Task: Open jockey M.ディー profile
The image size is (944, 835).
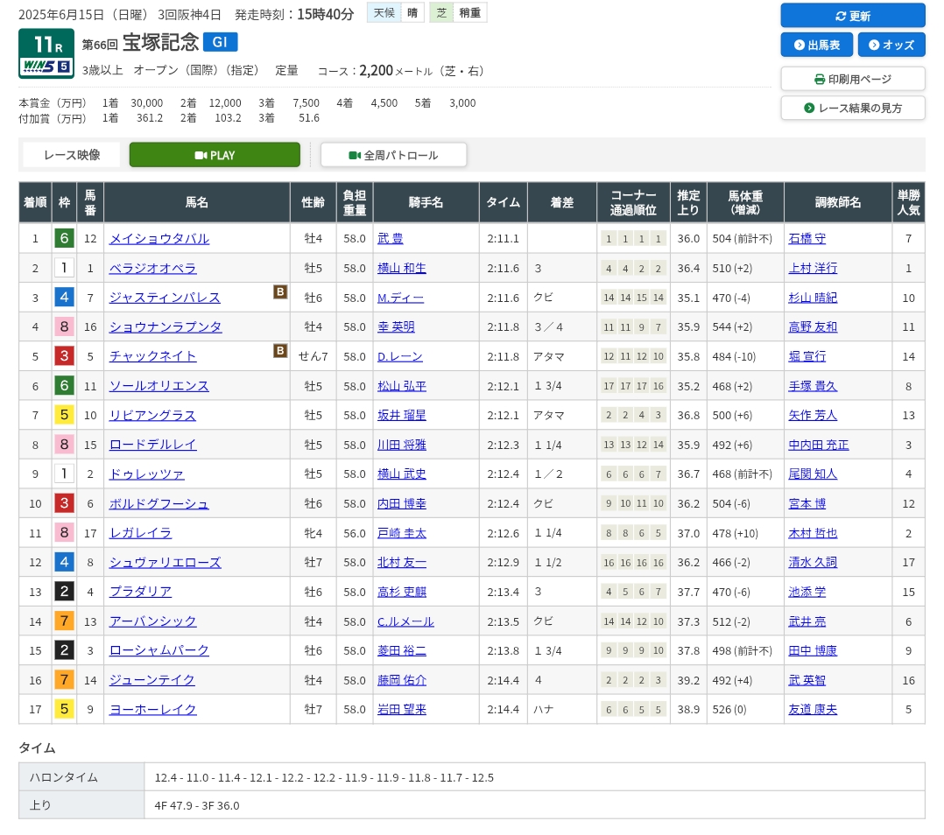Action: [x=400, y=298]
